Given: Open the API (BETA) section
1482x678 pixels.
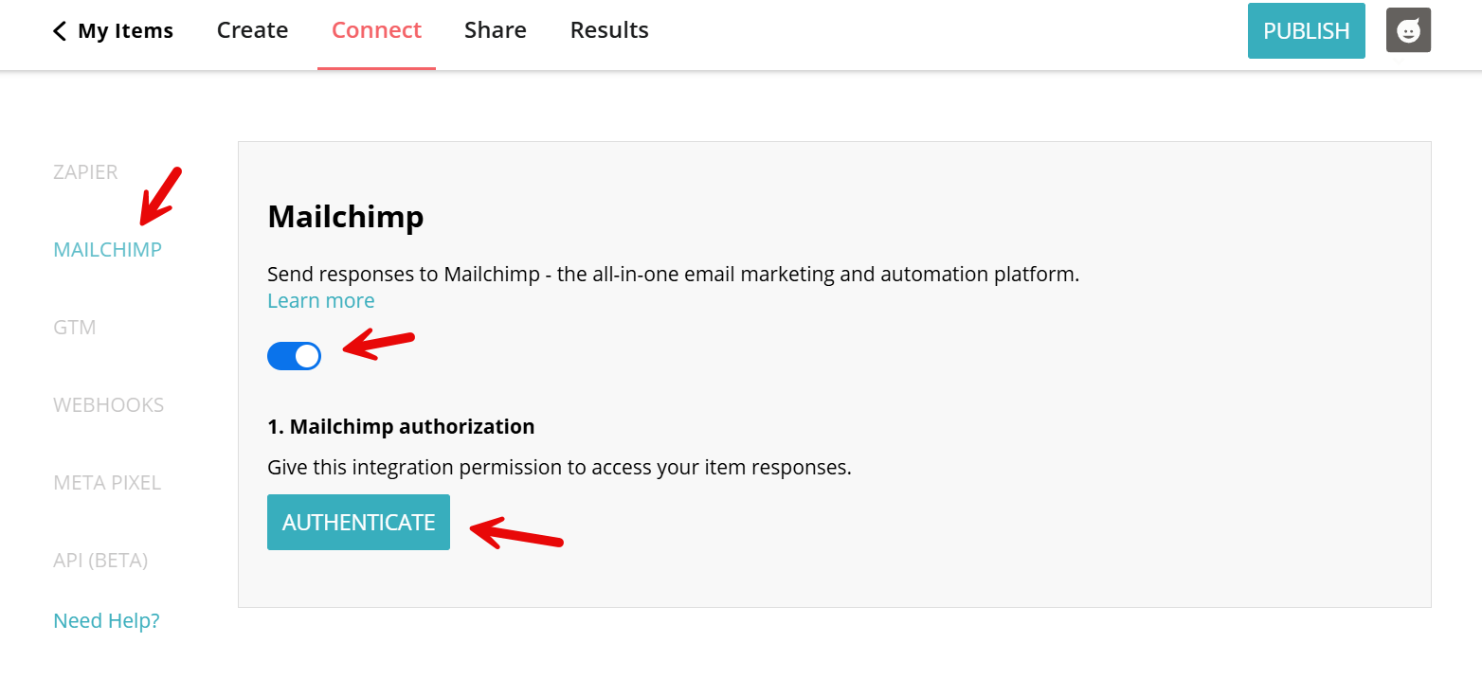Looking at the screenshot, I should click(x=100, y=560).
